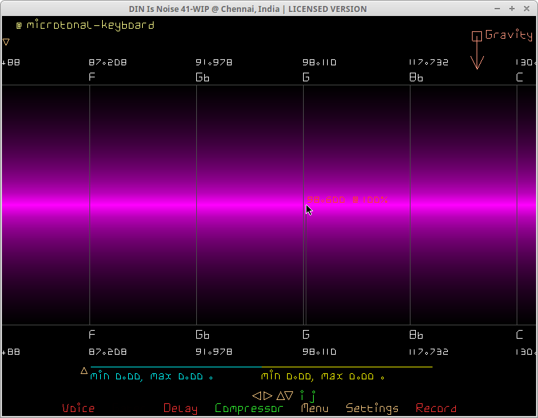The image size is (538, 418).
Task: Click the left arrow navigation icon
Action: tap(256, 395)
